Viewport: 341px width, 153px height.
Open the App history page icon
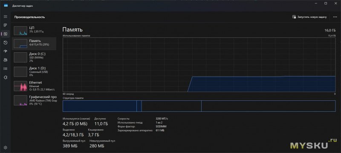pos(6,42)
